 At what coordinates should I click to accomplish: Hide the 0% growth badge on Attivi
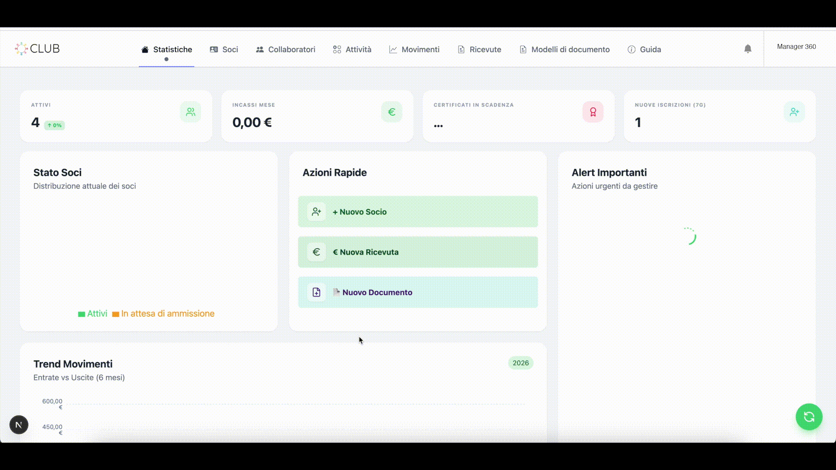point(54,125)
